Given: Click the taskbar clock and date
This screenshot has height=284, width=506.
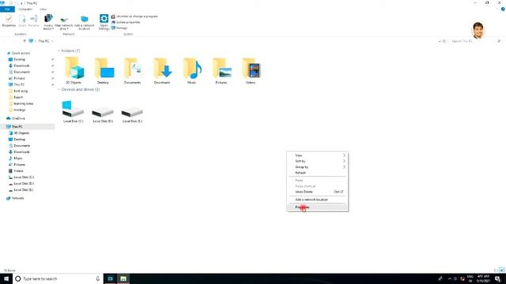Looking at the screenshot, I should tap(483, 278).
